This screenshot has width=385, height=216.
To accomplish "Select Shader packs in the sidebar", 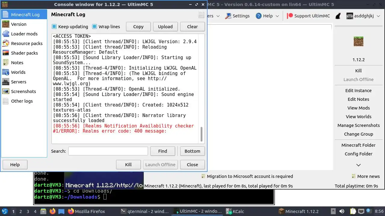I will [x=24, y=53].
